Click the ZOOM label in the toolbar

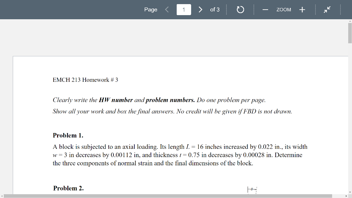pyautogui.click(x=284, y=10)
